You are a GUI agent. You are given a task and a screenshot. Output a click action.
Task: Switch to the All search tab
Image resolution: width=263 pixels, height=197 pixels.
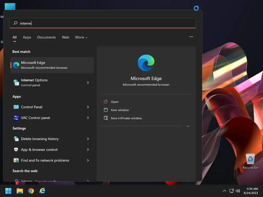pyautogui.click(x=15, y=37)
